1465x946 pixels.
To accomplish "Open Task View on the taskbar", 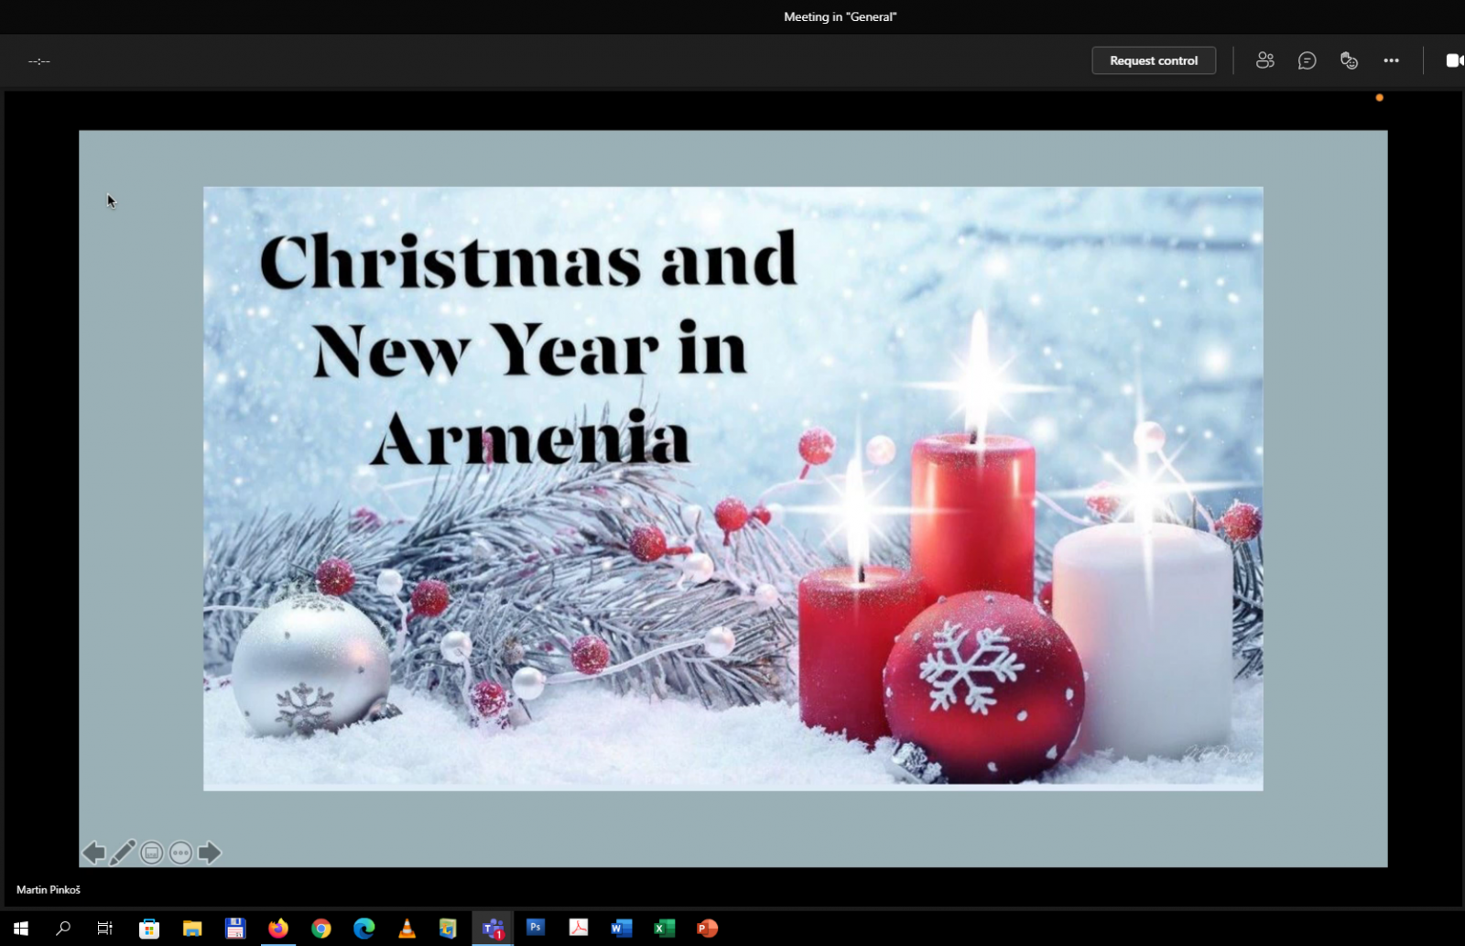I will point(105,928).
